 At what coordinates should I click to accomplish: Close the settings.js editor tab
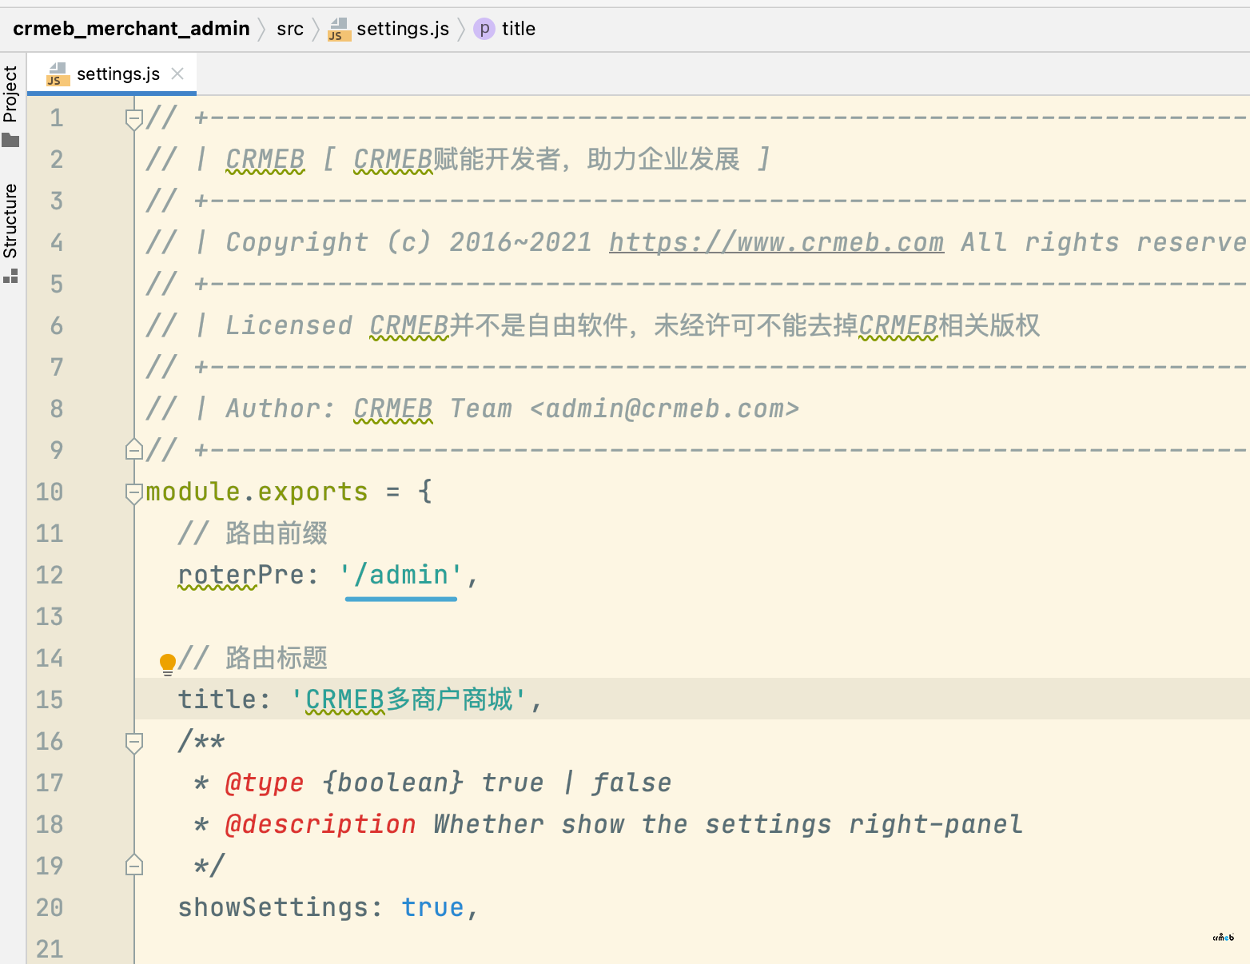pos(177,74)
